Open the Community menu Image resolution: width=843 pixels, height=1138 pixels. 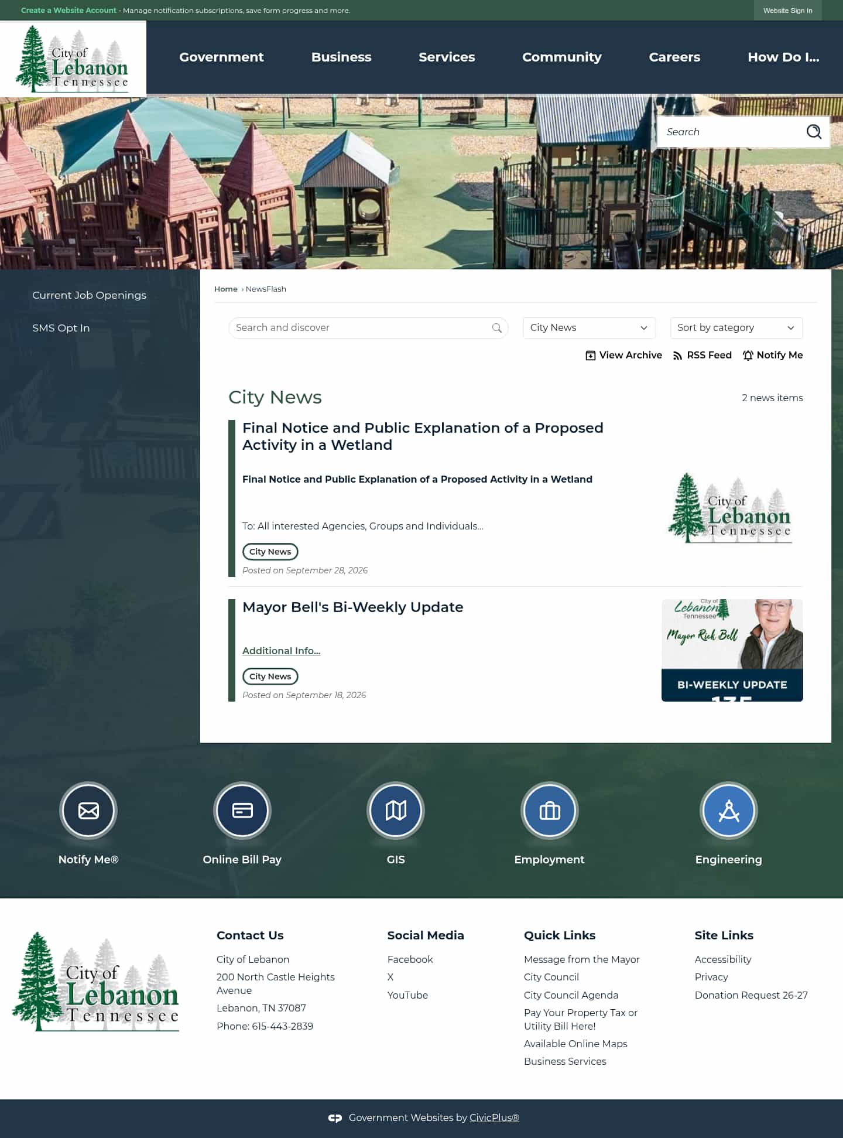562,57
